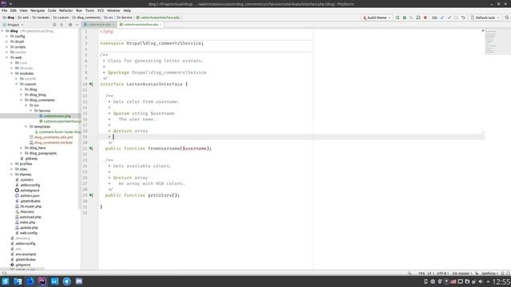Click the Debug bug icon in toolbar
The image size is (511, 287).
tap(405, 18)
